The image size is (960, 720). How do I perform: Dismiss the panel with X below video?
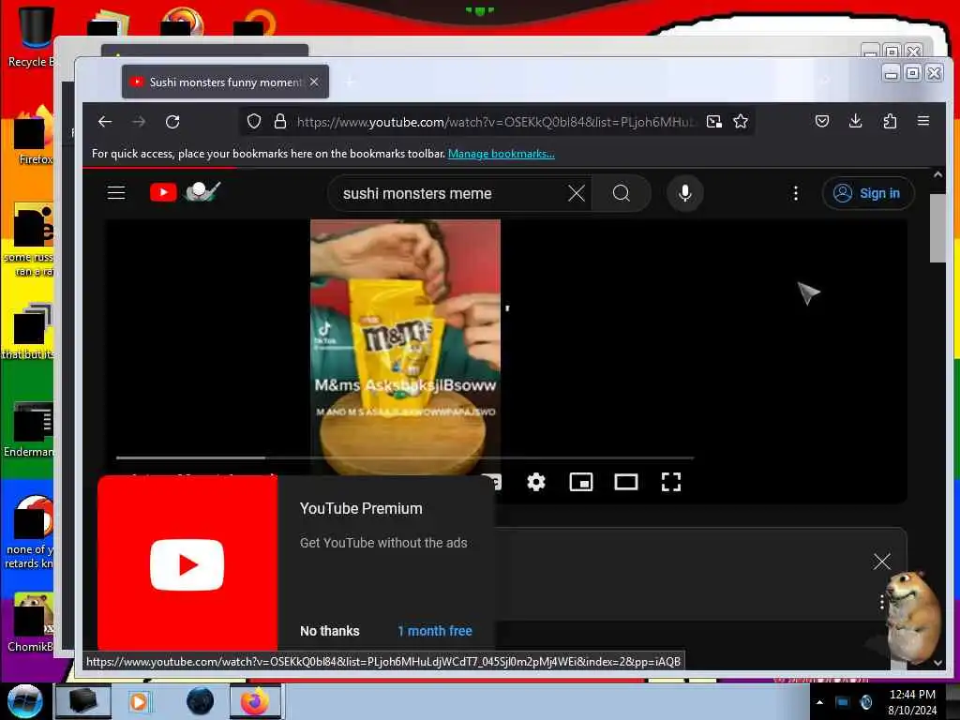click(x=881, y=562)
